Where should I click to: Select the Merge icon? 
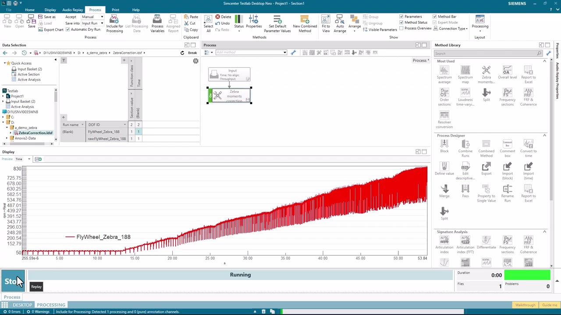click(444, 191)
